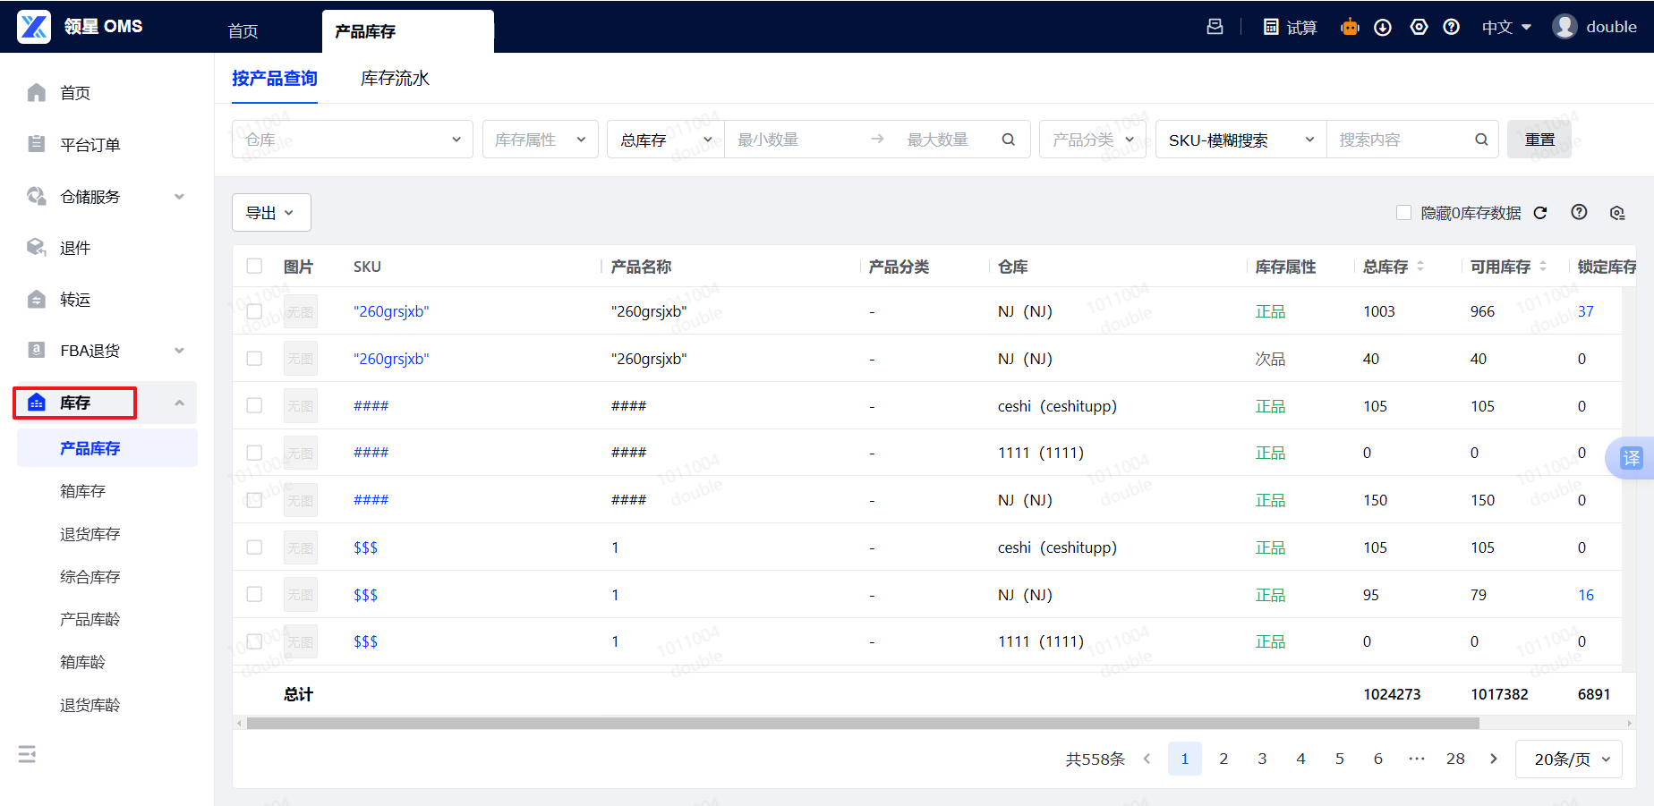The image size is (1654, 806).
Task: Click the search icon in the quantity range field
Action: click(x=1009, y=140)
